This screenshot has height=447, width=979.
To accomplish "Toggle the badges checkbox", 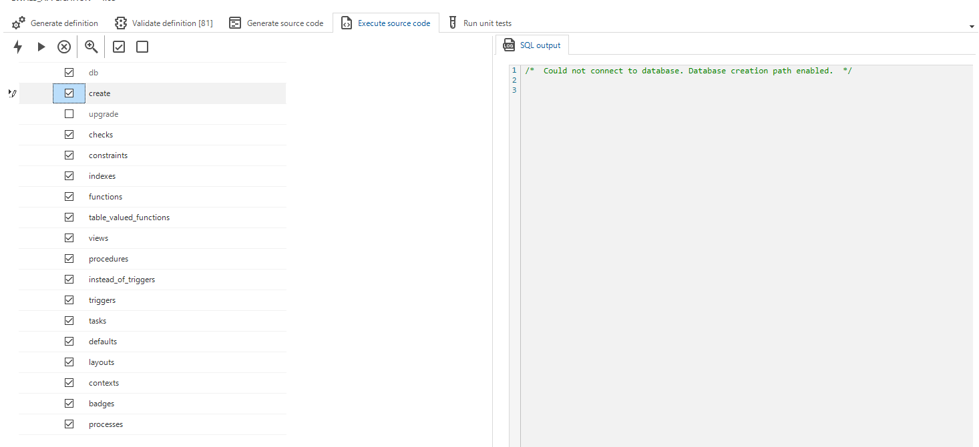I will click(69, 404).
